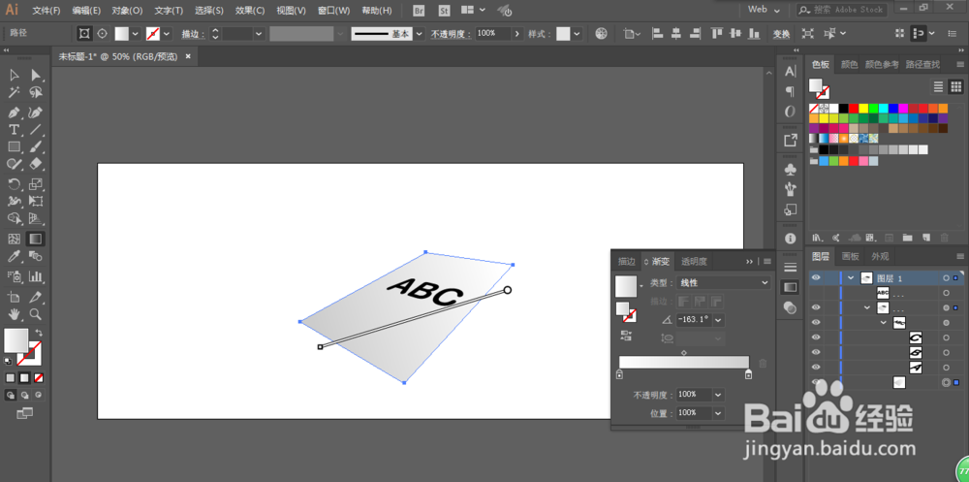
Task: Select the Column Graph tool
Action: click(x=36, y=276)
